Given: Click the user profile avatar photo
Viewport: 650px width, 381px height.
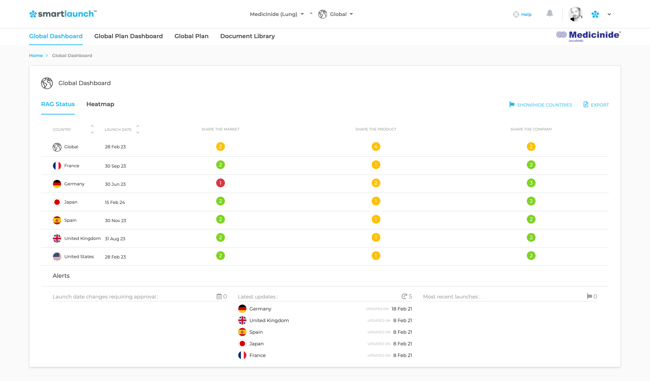Looking at the screenshot, I should tap(575, 14).
